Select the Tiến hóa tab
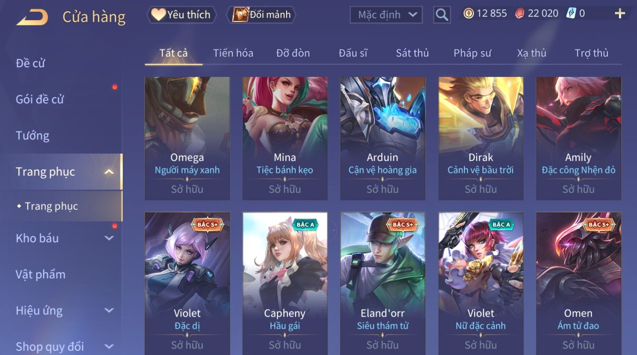The width and height of the screenshot is (637, 355). click(x=233, y=53)
